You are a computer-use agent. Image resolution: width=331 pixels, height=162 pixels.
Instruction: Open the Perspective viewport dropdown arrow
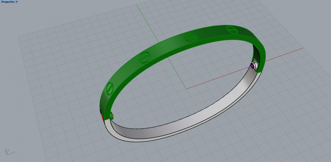tap(17, 2)
